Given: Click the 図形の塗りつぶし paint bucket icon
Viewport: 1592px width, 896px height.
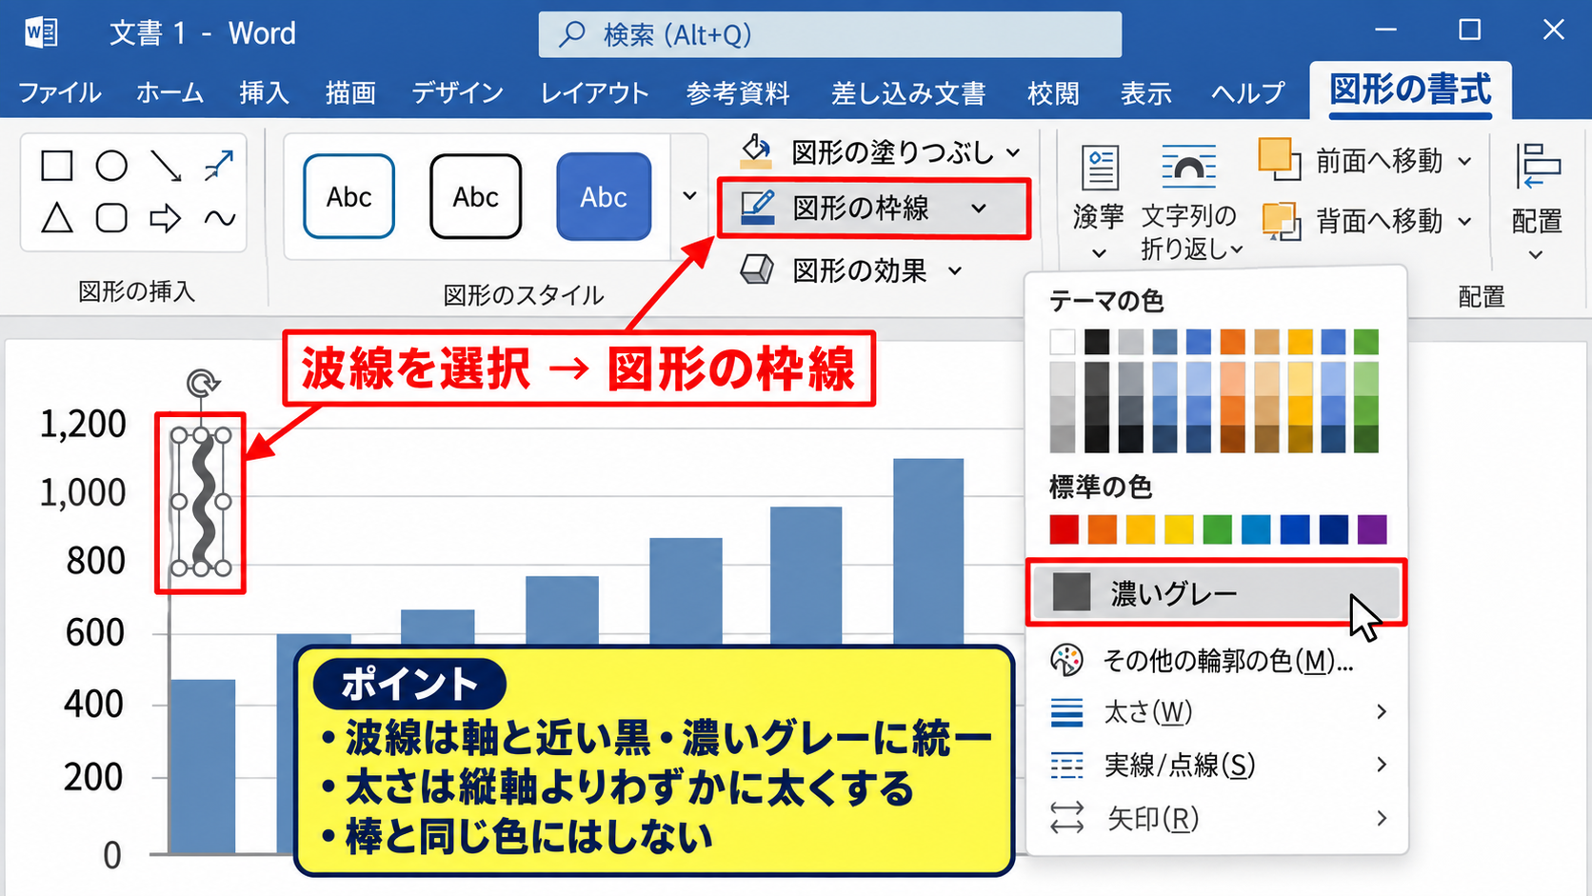Looking at the screenshot, I should [757, 151].
